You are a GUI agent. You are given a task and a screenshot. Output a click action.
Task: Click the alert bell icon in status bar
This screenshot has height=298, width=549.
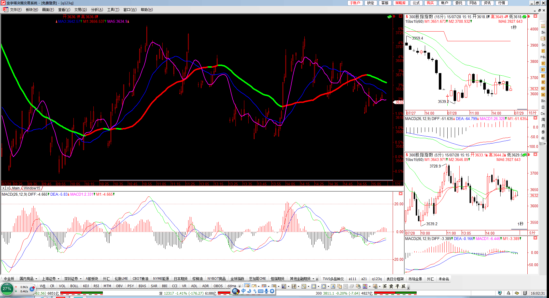tap(508, 293)
